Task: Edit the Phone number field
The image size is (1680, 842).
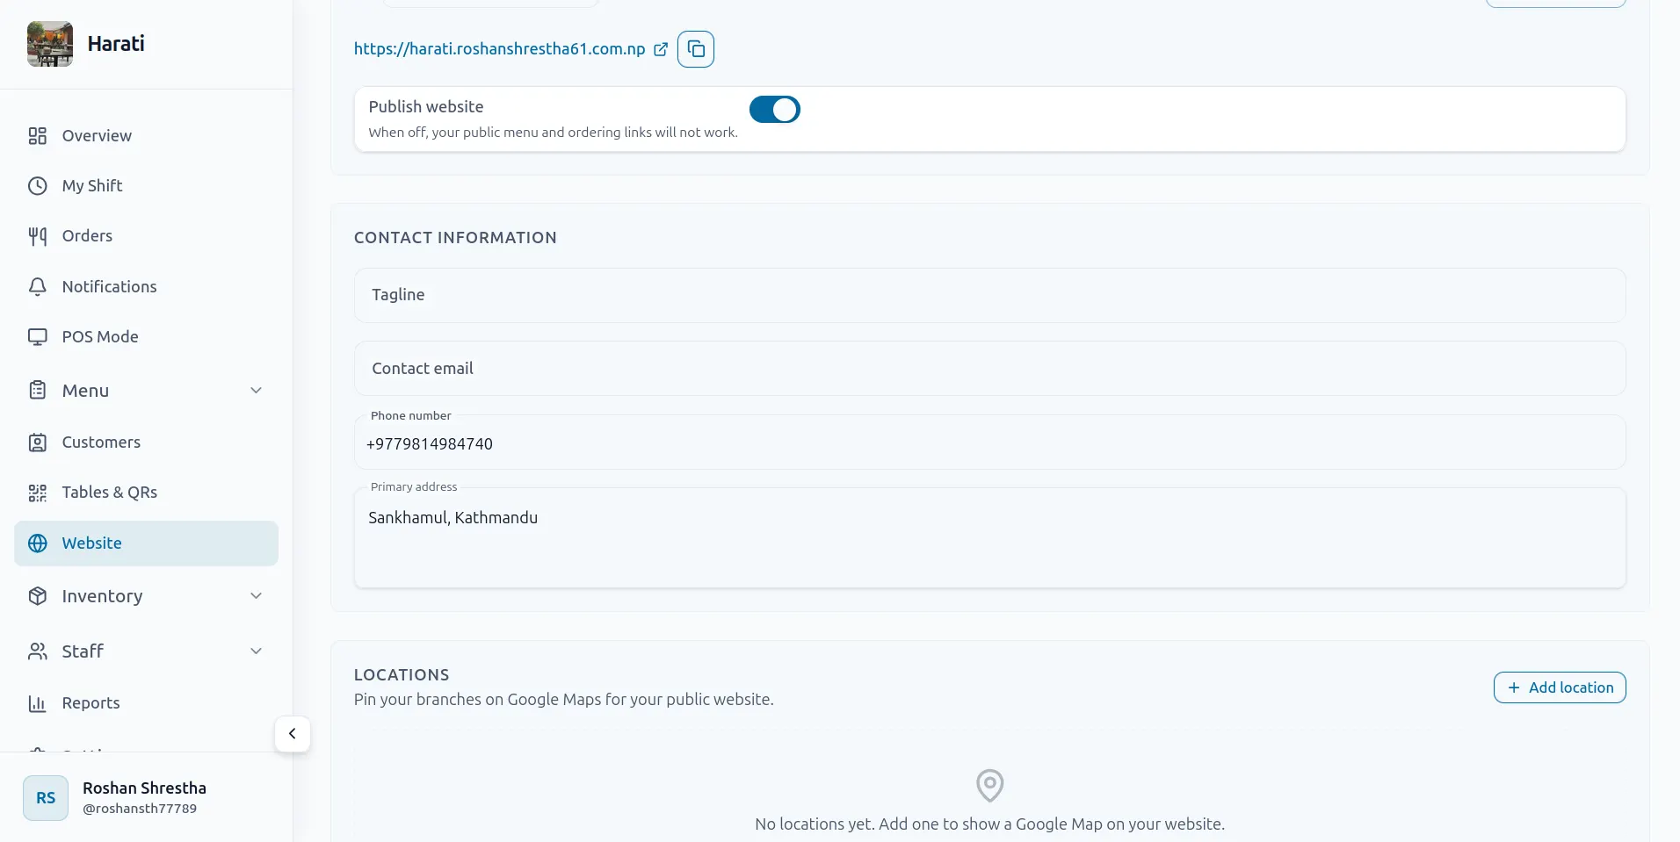Action: (x=989, y=443)
